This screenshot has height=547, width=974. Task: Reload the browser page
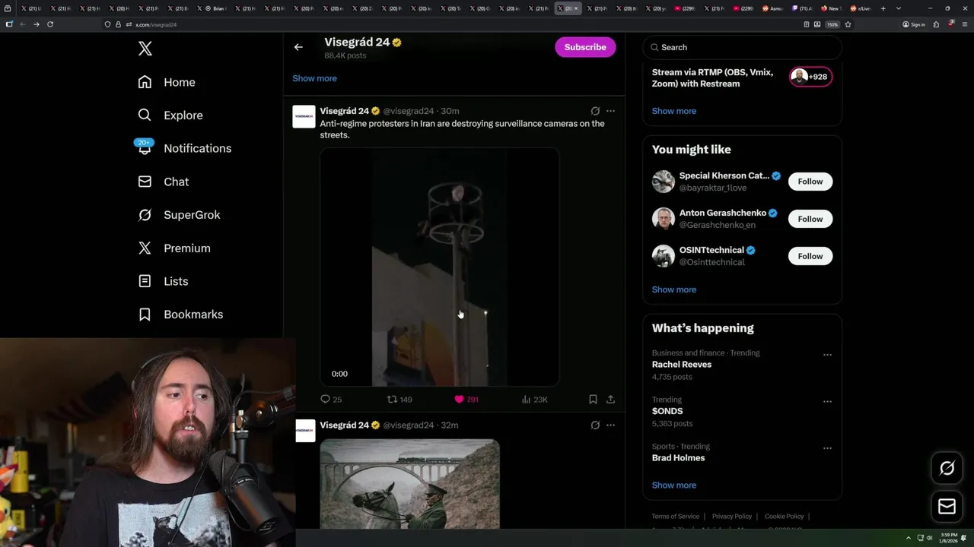coord(50,24)
